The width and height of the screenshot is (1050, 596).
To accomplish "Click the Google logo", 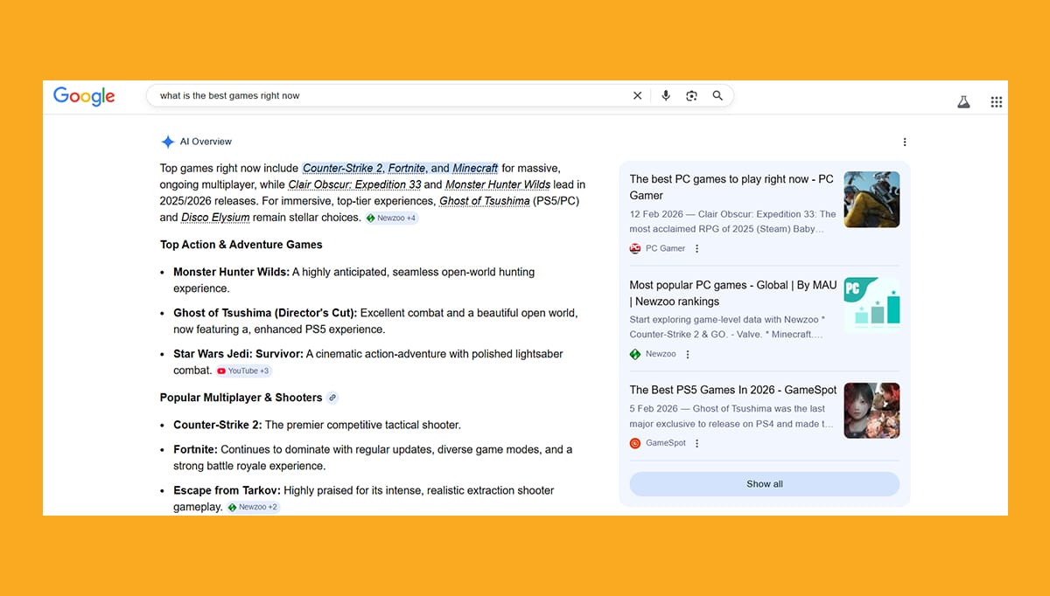I will (x=84, y=96).
